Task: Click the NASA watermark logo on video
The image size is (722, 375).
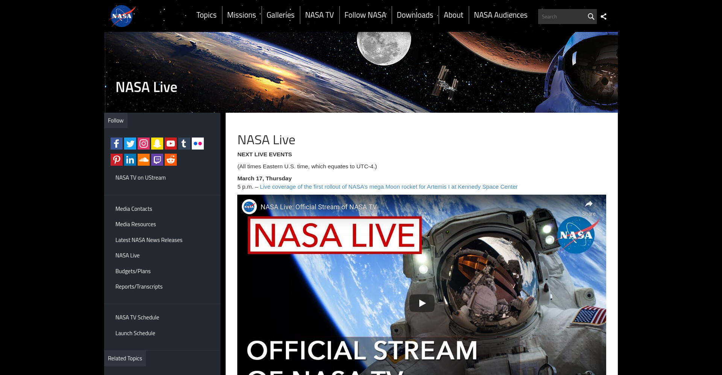Action: [576, 235]
